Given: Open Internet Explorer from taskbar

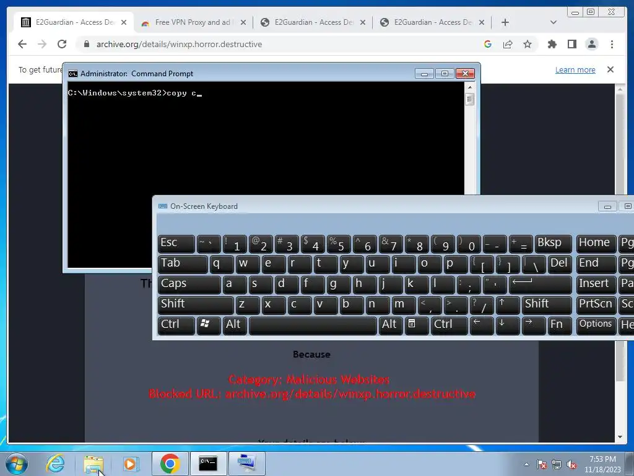Looking at the screenshot, I should (x=55, y=464).
